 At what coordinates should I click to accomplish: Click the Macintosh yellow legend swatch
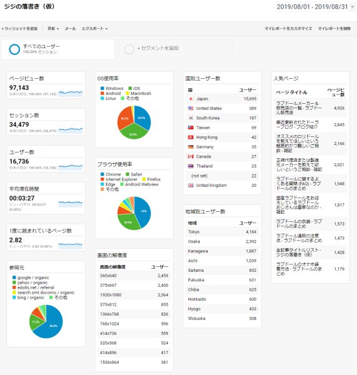point(127,93)
